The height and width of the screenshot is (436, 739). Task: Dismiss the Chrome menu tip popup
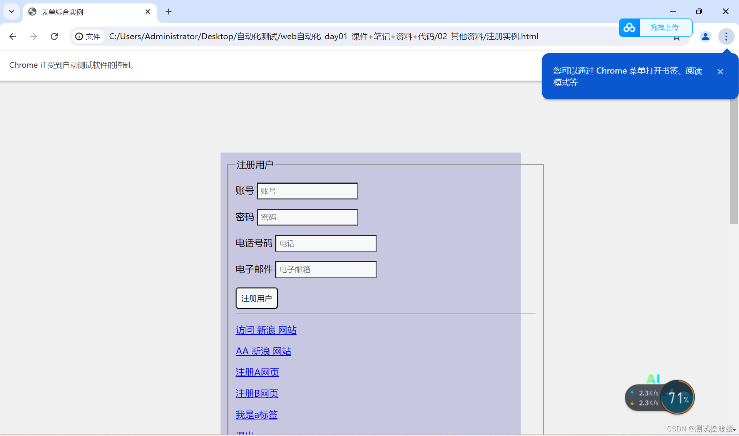[x=720, y=72]
